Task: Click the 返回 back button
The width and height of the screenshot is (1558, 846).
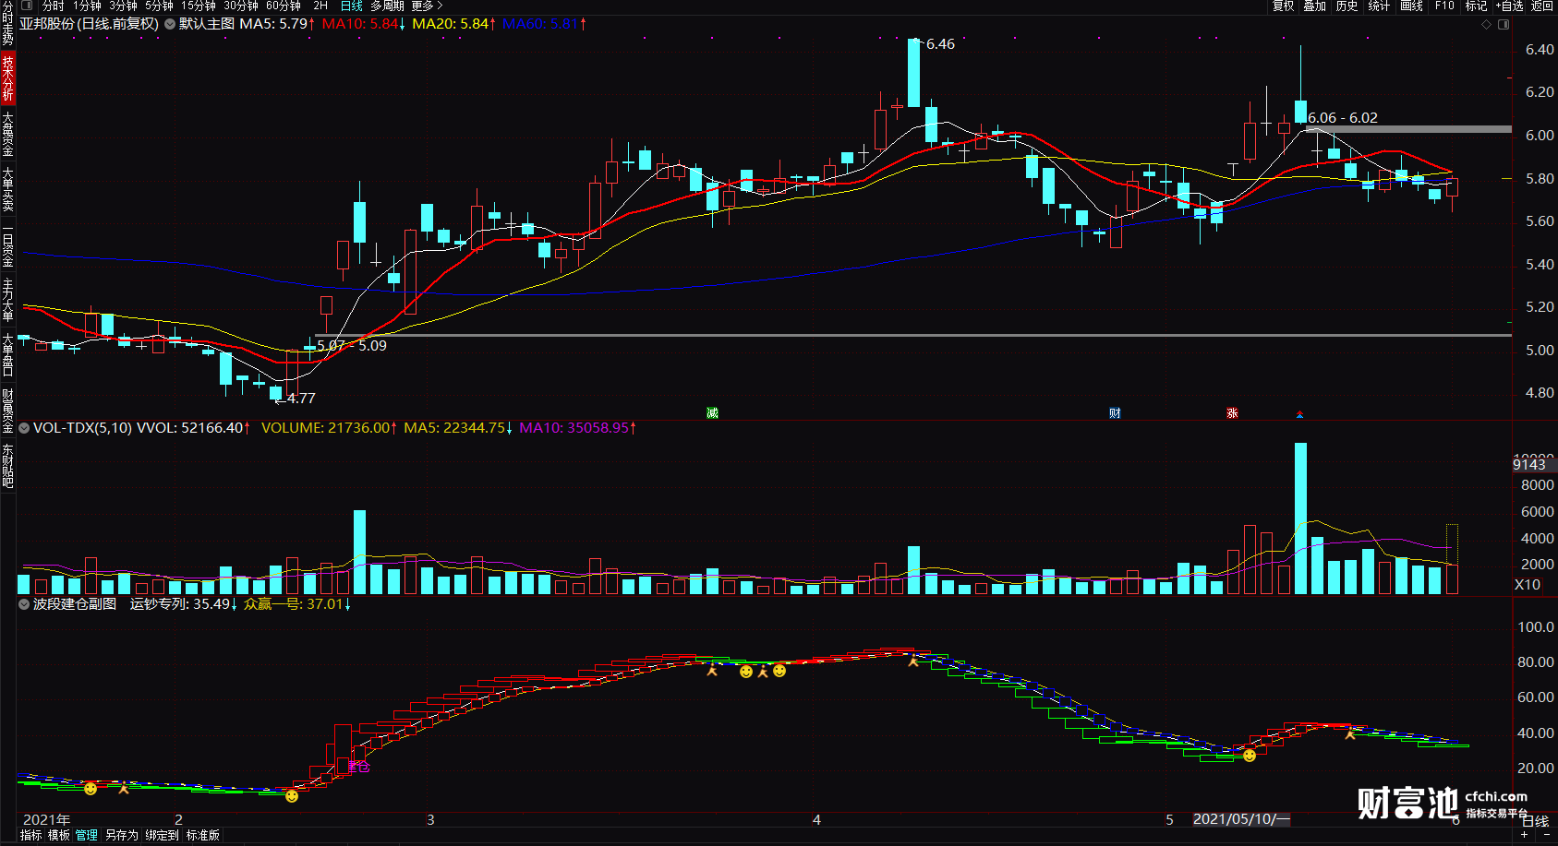Action: (x=1542, y=6)
